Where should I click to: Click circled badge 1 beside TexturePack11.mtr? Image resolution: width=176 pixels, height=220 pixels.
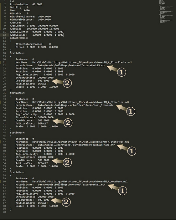(x=122, y=191)
